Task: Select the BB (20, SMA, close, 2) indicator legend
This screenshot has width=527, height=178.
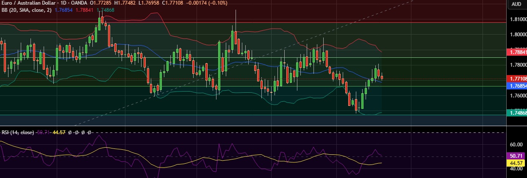Action: (26, 10)
